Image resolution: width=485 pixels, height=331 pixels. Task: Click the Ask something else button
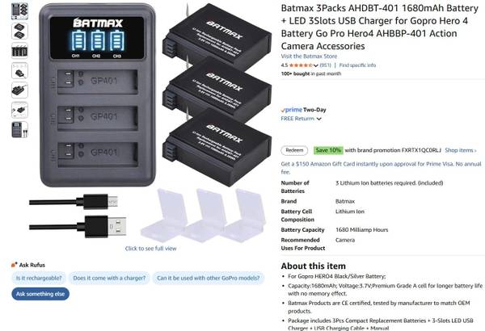(40, 294)
